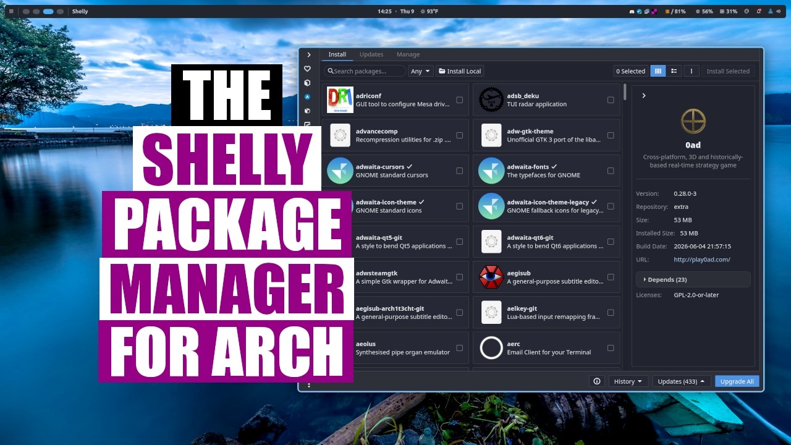
Task: Check the adriconf package checkbox
Action: 459,100
